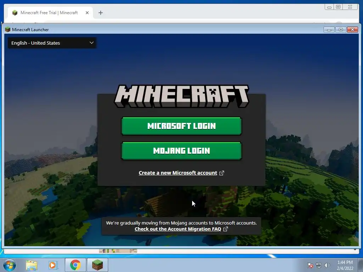Screen dimensions: 363x272
Task: Restore down the Chrome browser window
Action: pyautogui.click(x=338, y=7)
